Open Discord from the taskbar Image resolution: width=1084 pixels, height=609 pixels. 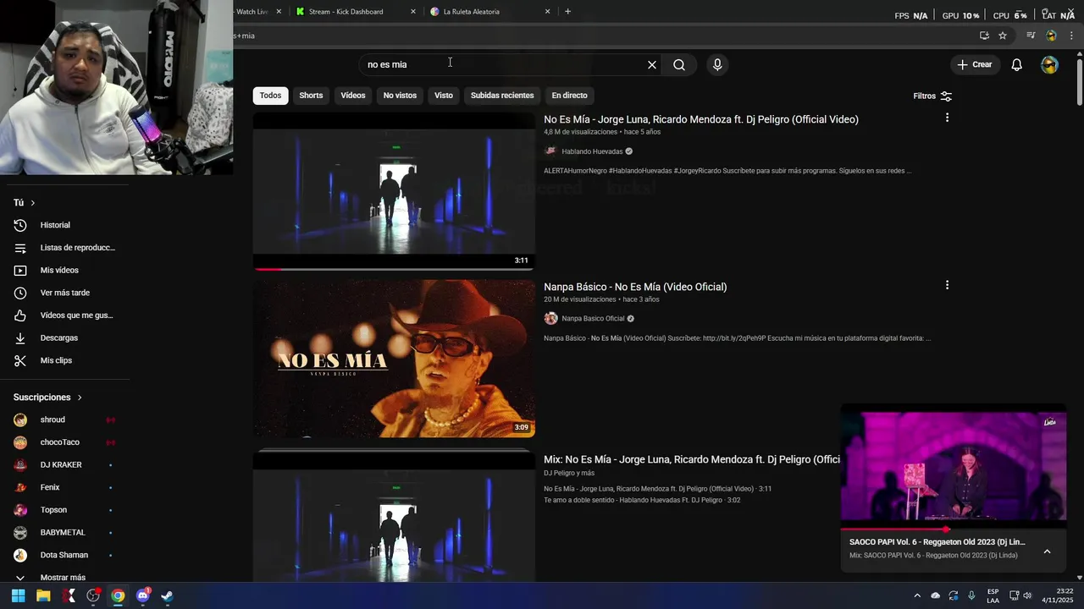(x=142, y=595)
